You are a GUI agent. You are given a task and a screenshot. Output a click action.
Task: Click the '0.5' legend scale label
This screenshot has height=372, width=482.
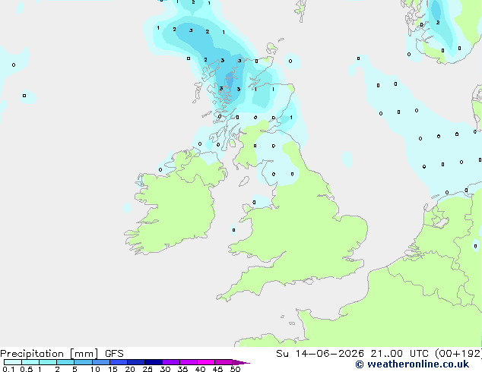27,369
